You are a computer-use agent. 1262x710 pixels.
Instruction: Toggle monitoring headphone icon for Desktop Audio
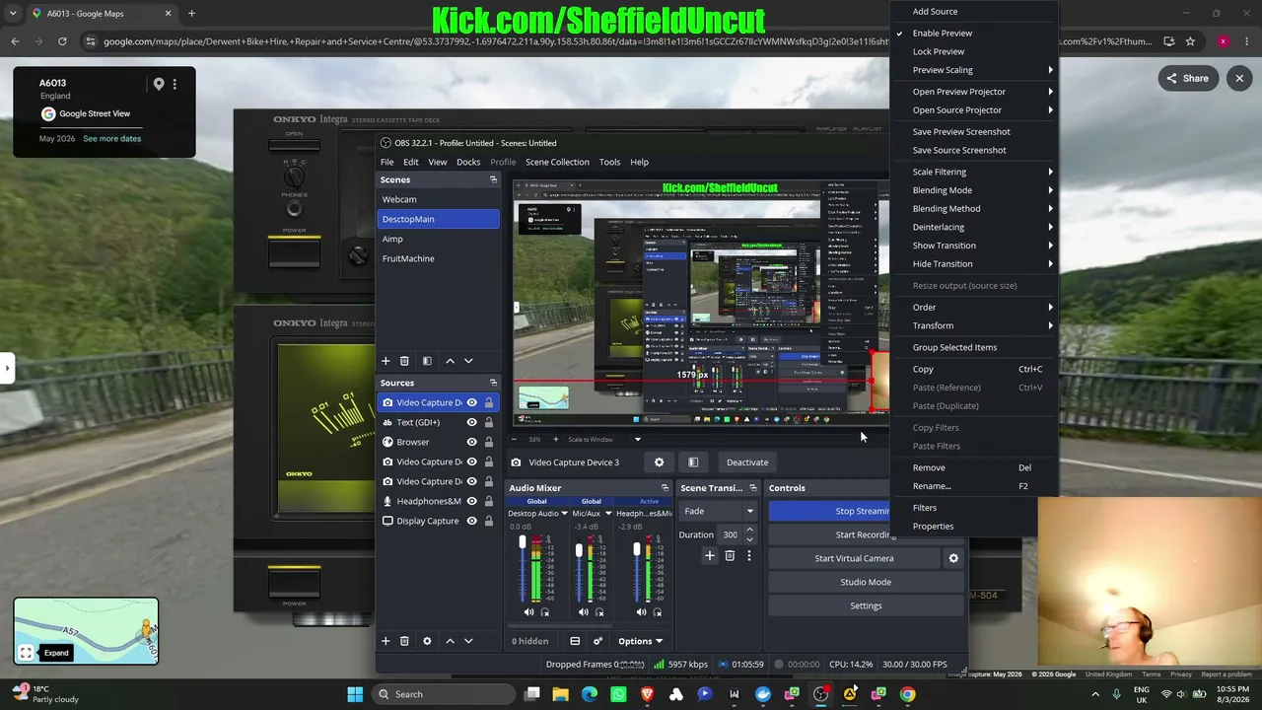[545, 612]
